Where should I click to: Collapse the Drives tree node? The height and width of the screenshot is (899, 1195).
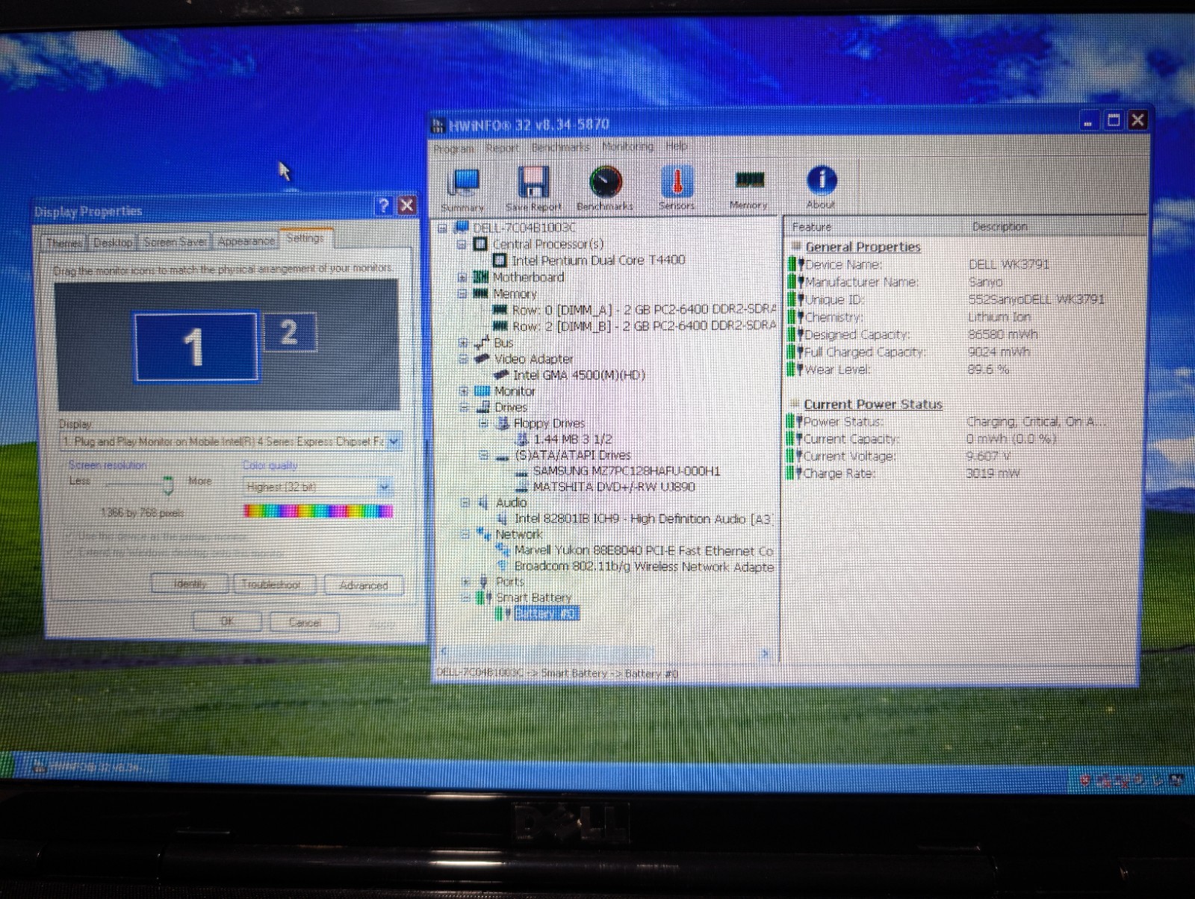[465, 408]
